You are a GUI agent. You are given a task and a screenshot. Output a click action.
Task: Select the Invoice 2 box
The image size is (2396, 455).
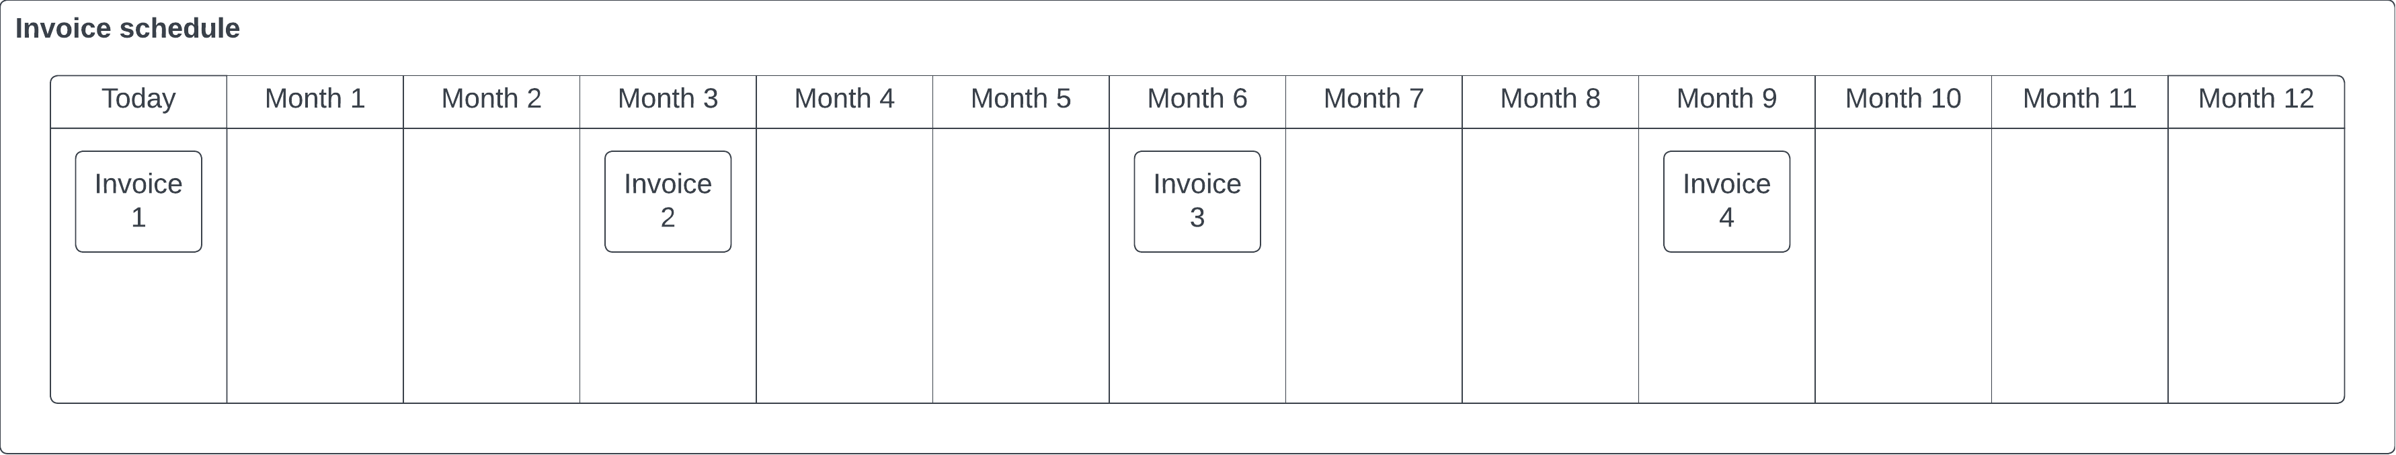(x=668, y=202)
